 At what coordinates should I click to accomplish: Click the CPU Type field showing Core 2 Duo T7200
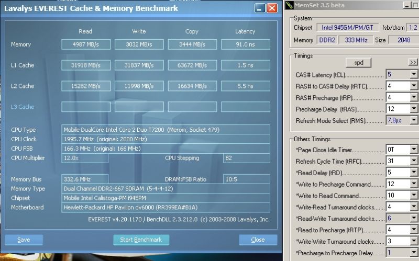click(x=166, y=130)
